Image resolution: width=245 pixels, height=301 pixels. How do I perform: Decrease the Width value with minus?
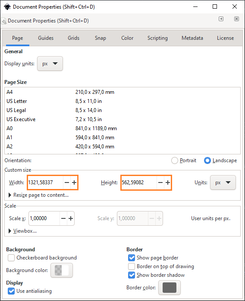click(67, 183)
